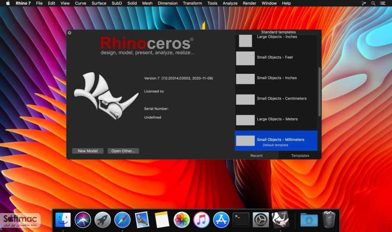
Task: Close the Rhinoceros splash window
Action: coord(70,33)
